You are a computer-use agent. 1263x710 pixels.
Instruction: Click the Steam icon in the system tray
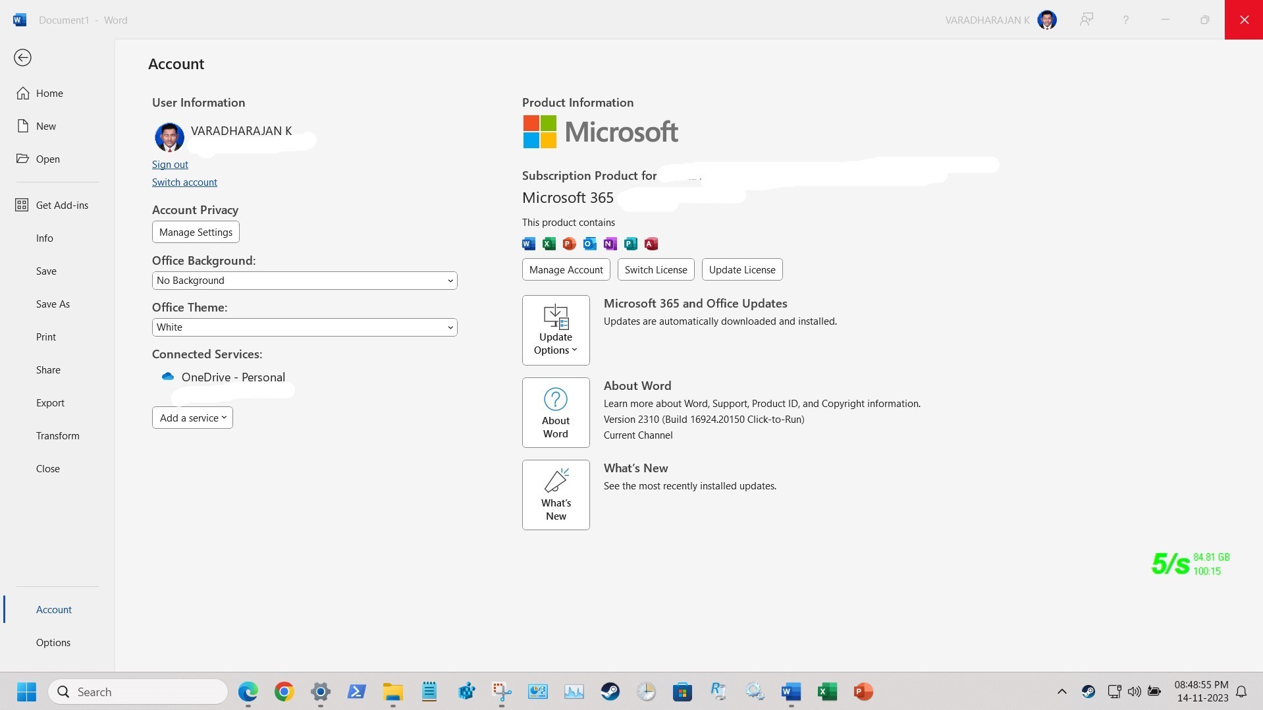coord(1088,692)
